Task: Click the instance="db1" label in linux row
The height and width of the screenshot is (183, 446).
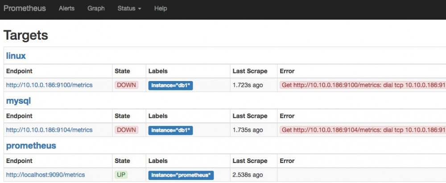Action: [x=171, y=85]
